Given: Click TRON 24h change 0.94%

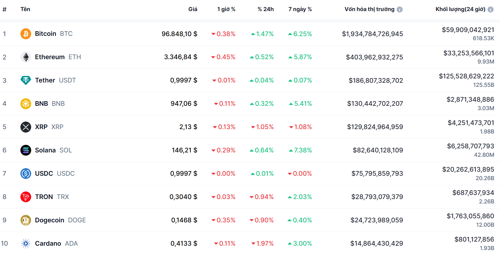Looking at the screenshot, I should pyautogui.click(x=262, y=197).
